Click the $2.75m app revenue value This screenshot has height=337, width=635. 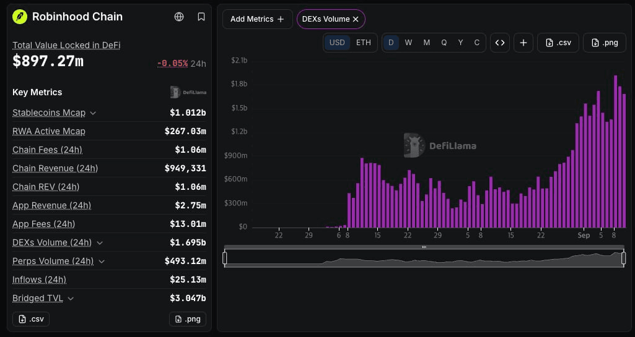(x=190, y=206)
